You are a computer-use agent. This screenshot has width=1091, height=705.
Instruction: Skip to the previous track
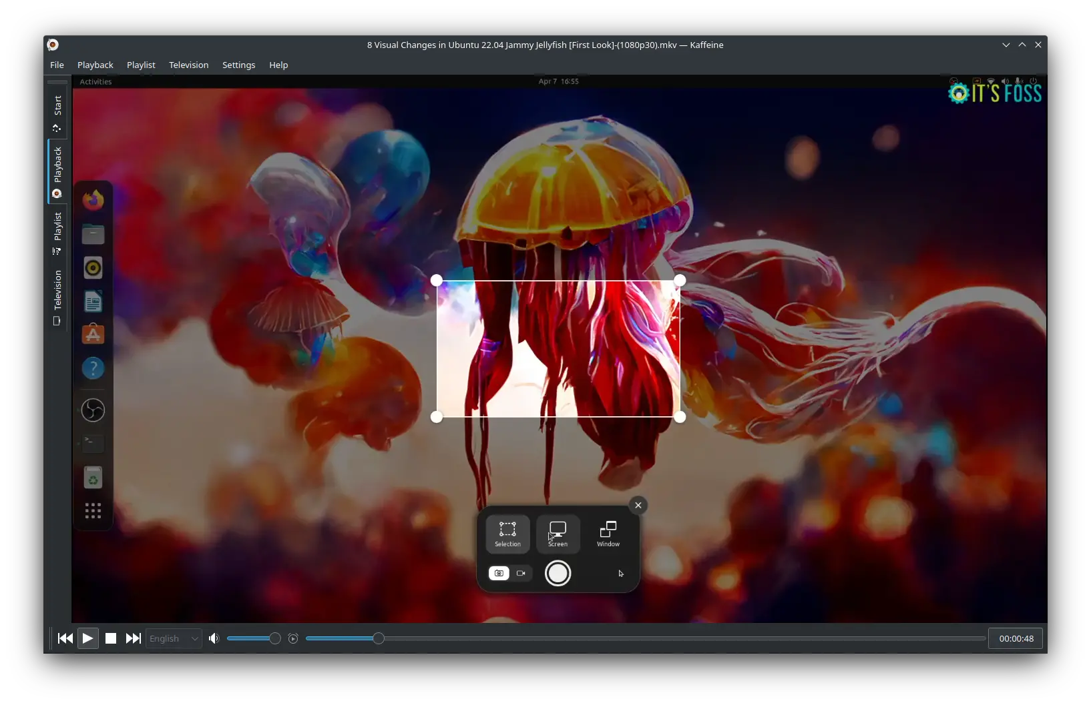coord(65,638)
